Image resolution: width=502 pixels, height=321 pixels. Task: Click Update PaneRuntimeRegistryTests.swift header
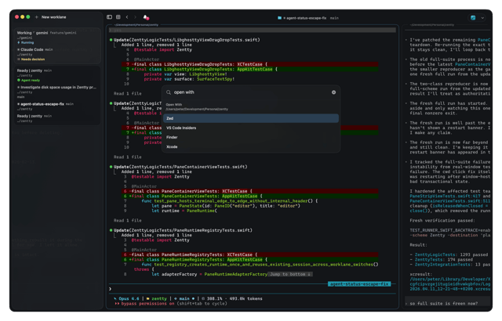pyautogui.click(x=181, y=230)
